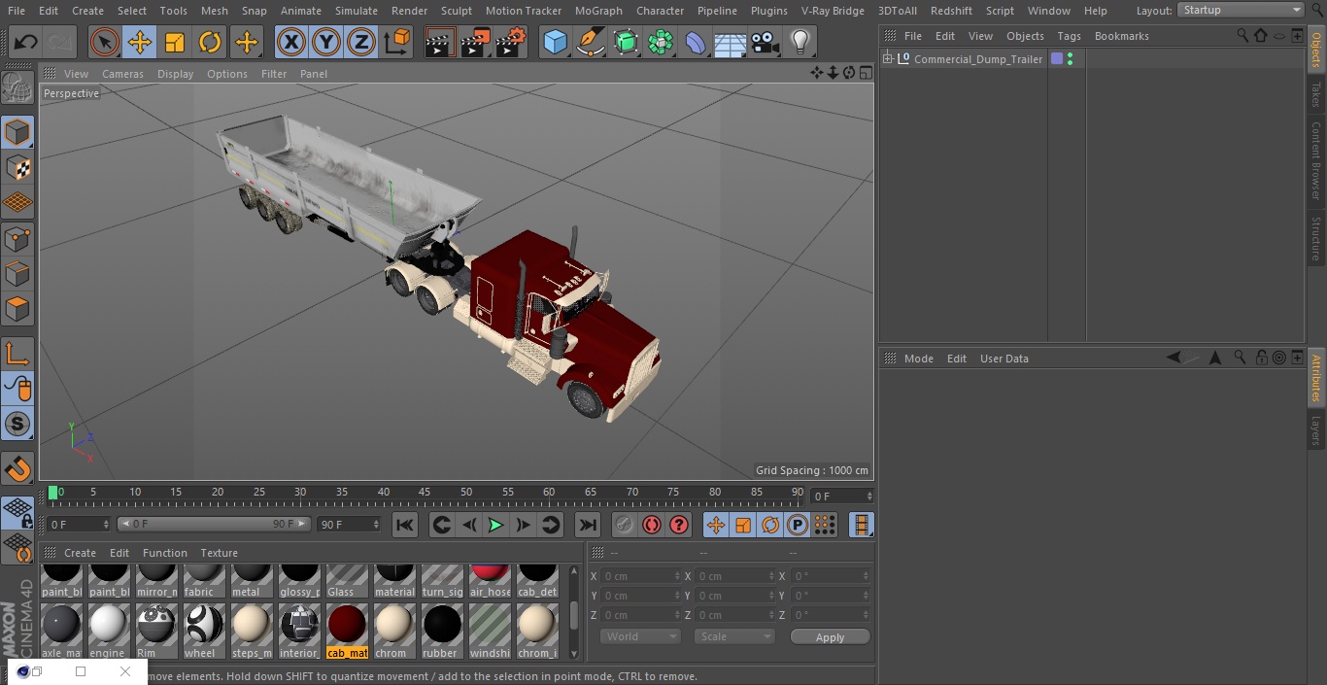Toggle Enable Axis tool

pos(17,354)
